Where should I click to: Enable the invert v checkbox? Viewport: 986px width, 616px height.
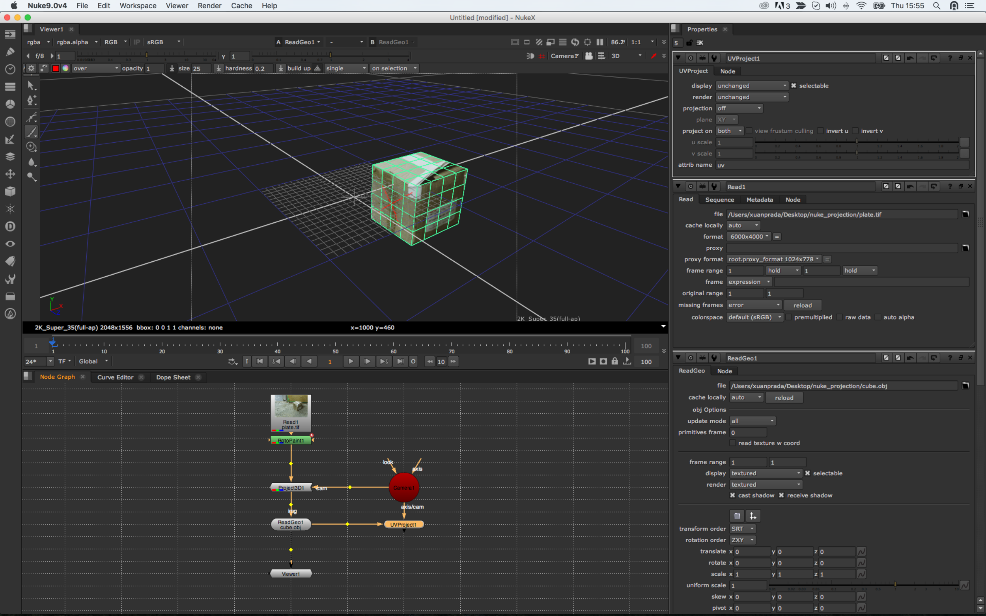pos(855,131)
